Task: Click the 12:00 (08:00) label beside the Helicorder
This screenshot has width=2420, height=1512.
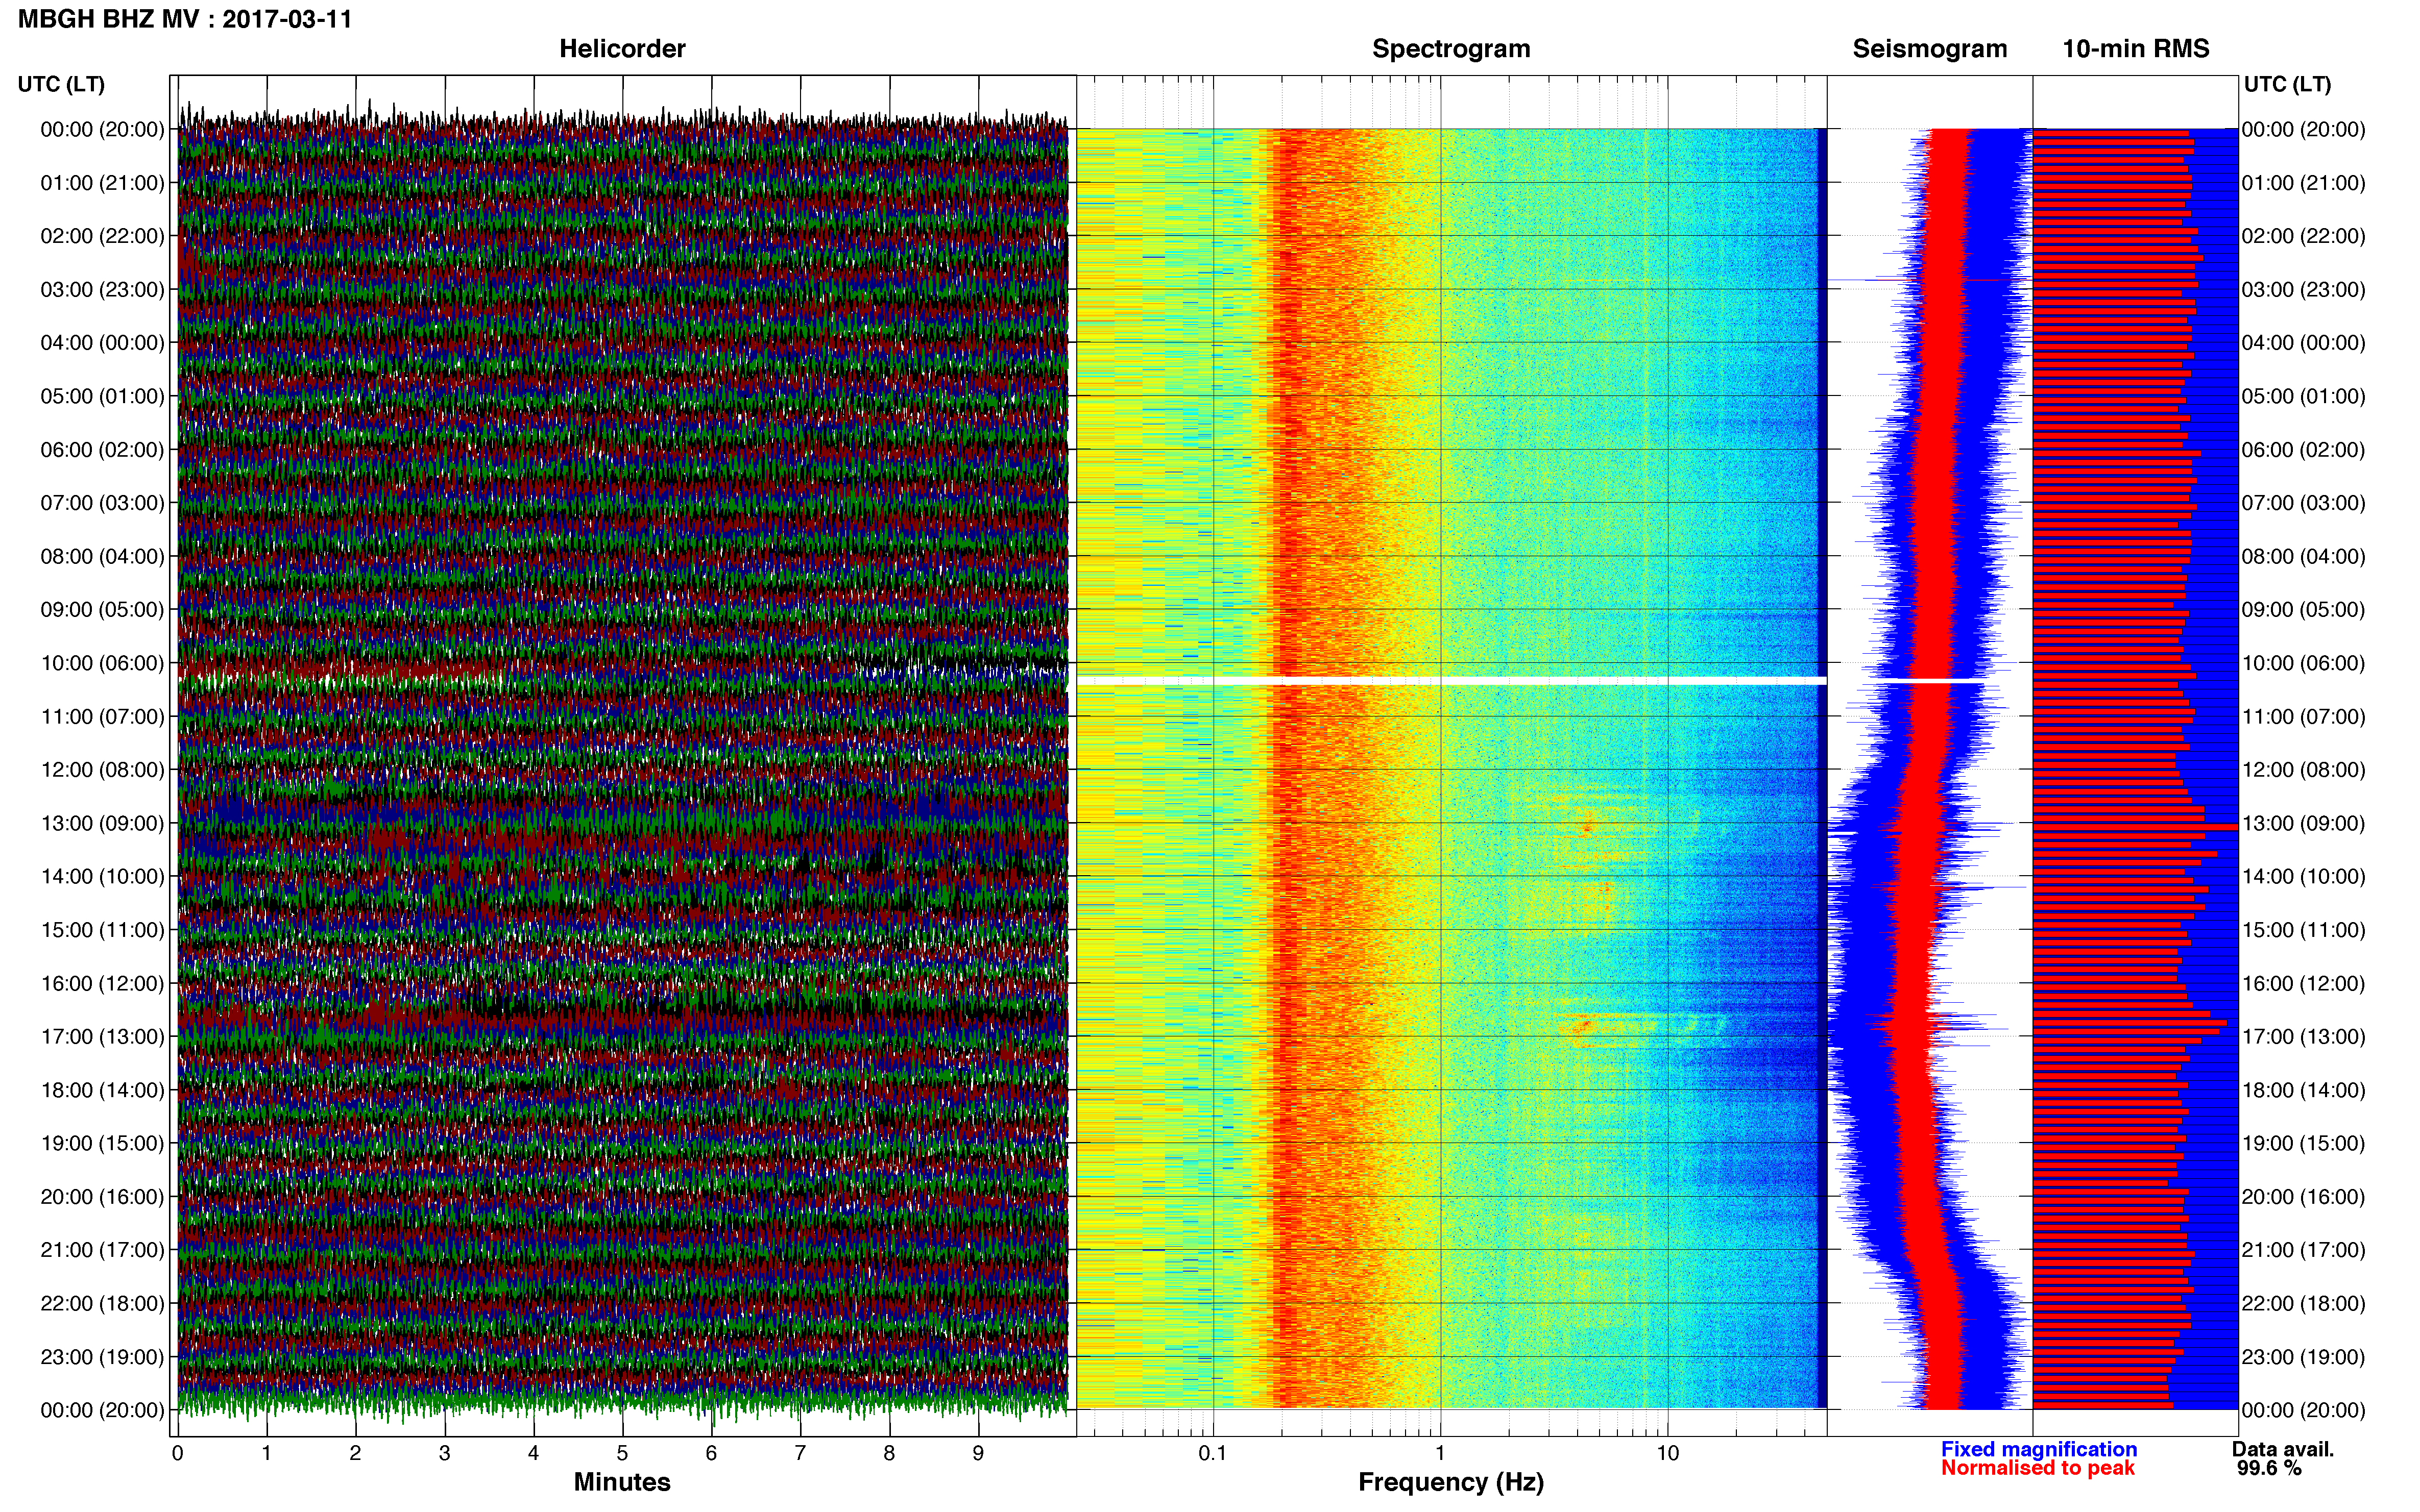Action: point(102,770)
